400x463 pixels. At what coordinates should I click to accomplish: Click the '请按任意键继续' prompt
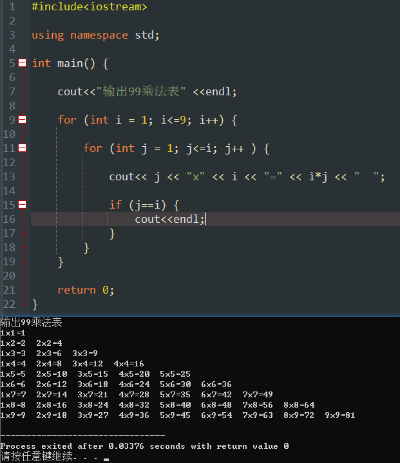click(36, 457)
